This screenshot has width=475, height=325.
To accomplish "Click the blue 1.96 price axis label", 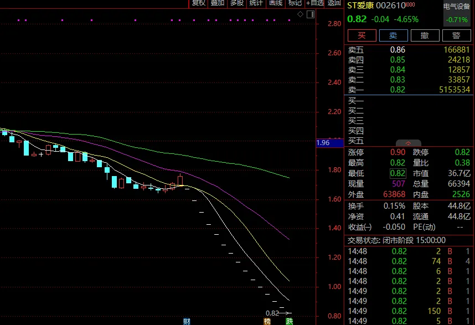I will [x=329, y=143].
